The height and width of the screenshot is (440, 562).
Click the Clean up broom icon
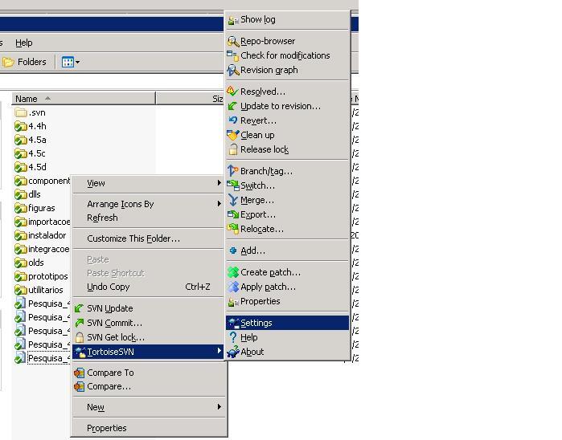[233, 135]
